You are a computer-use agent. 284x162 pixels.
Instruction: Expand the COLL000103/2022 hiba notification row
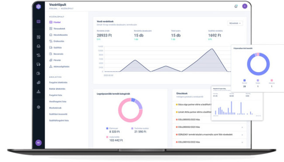209,142
